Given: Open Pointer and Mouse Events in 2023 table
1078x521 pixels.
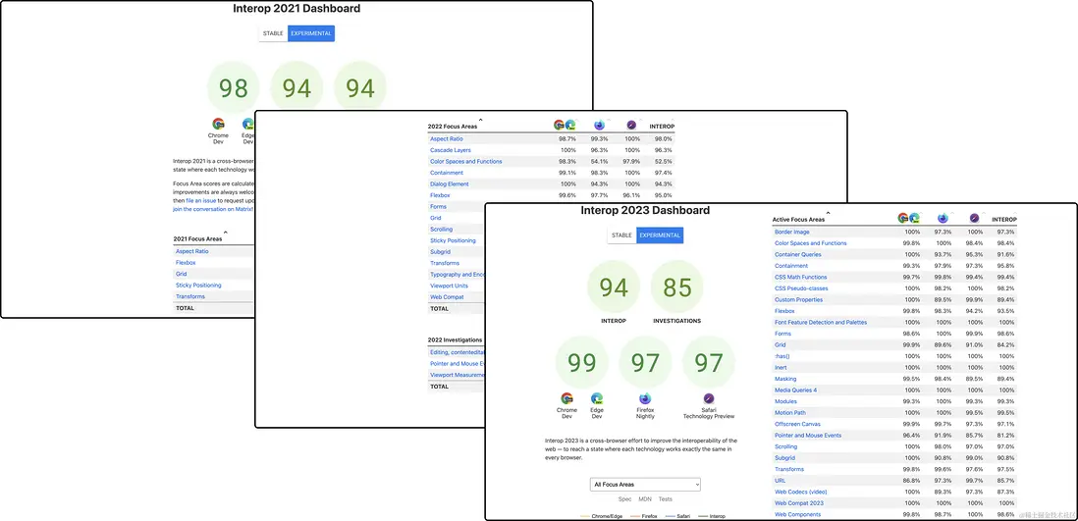Looking at the screenshot, I should pyautogui.click(x=808, y=435).
